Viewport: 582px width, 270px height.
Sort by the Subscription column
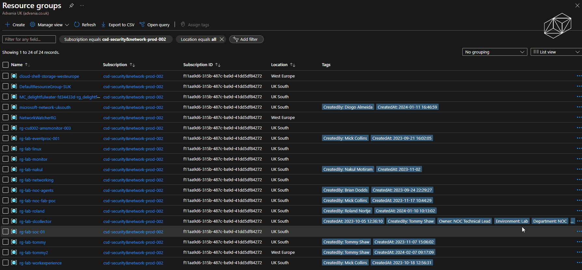[119, 65]
